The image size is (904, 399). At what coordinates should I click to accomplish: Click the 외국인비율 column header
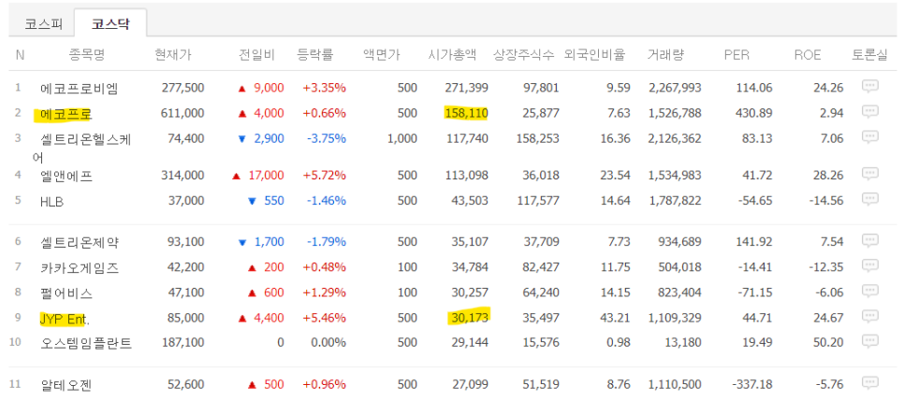point(594,55)
